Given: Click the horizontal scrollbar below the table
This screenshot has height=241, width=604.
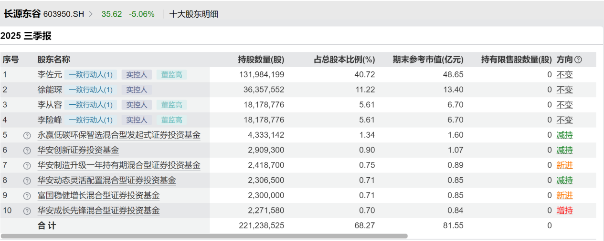Looking at the screenshot, I should (x=204, y=236).
